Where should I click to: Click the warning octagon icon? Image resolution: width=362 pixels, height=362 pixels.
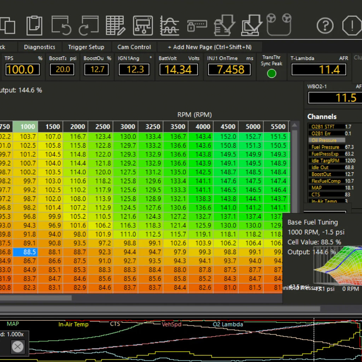pyautogui.click(x=352, y=26)
